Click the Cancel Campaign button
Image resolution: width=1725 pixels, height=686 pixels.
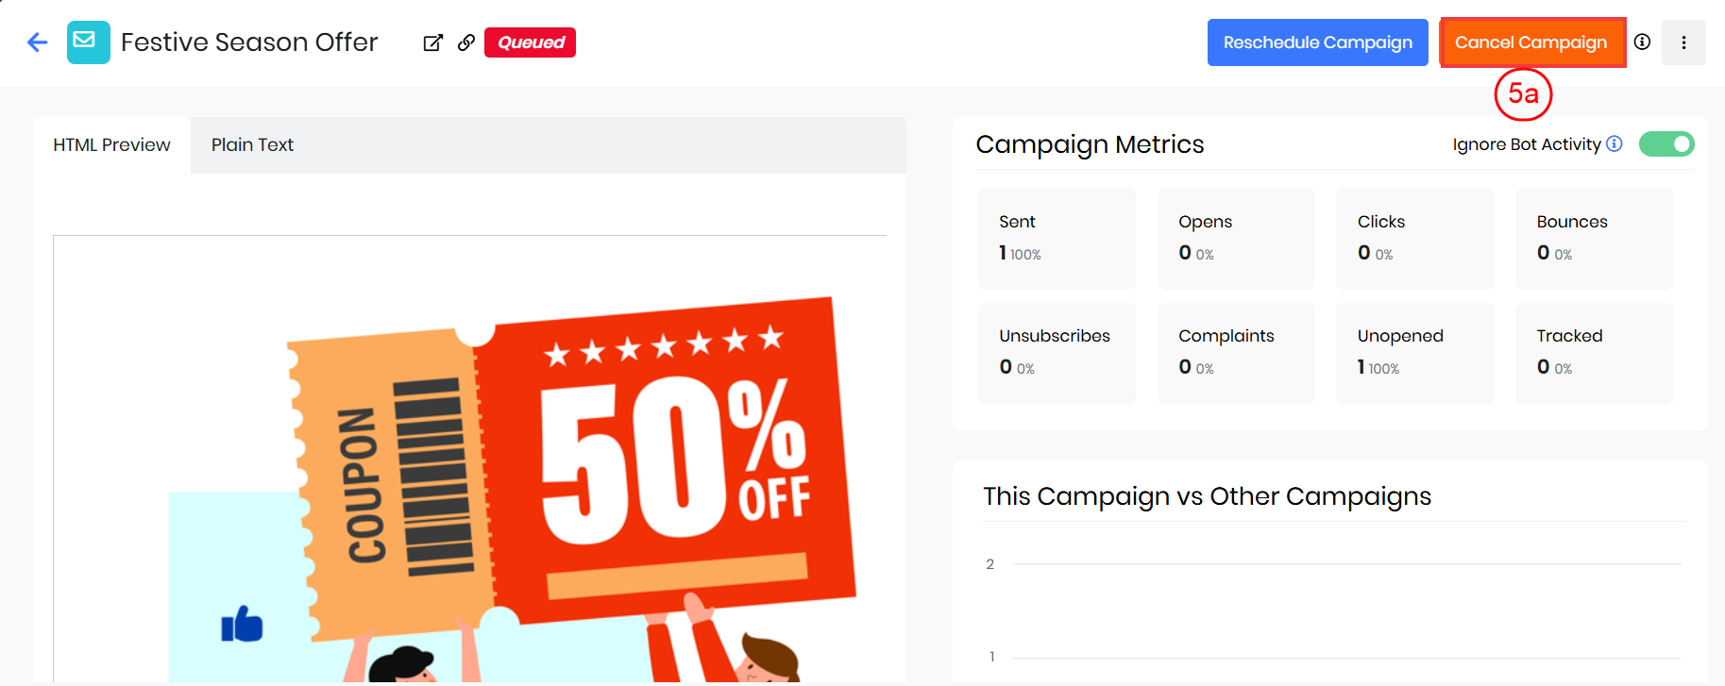point(1531,42)
